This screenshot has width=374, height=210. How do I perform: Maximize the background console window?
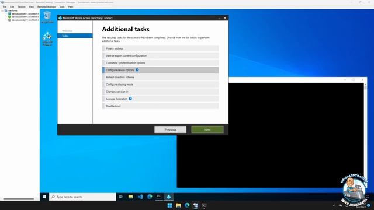[354, 80]
